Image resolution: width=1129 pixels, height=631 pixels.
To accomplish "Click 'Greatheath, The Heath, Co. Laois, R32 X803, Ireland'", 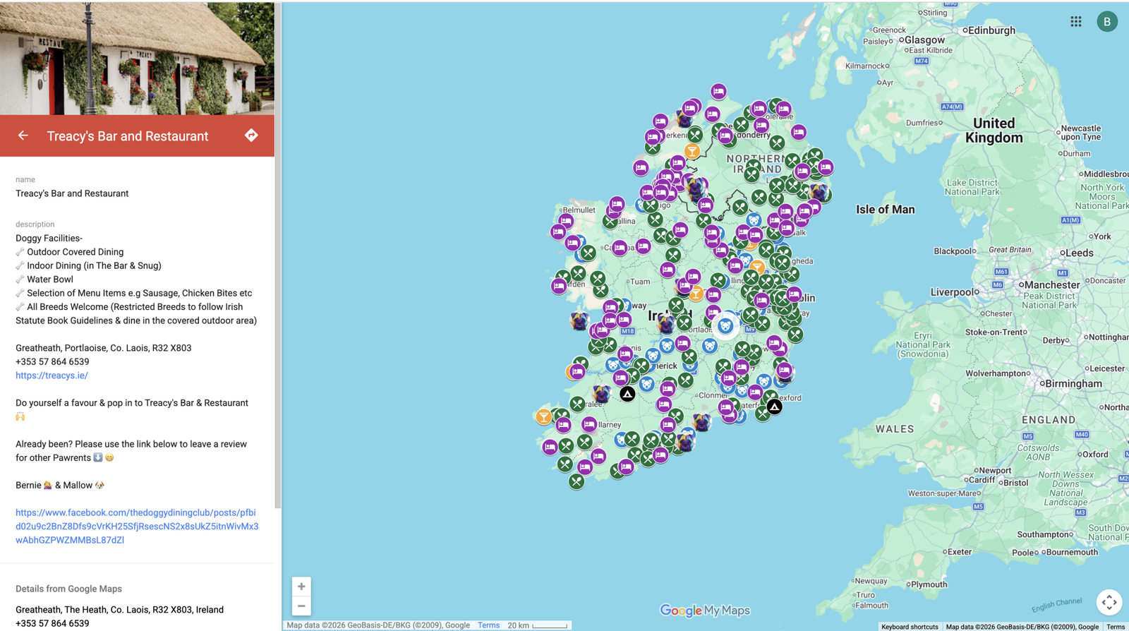I will [119, 610].
